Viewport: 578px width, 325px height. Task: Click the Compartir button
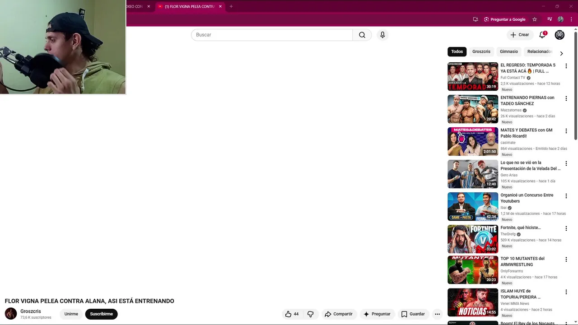tap(339, 314)
